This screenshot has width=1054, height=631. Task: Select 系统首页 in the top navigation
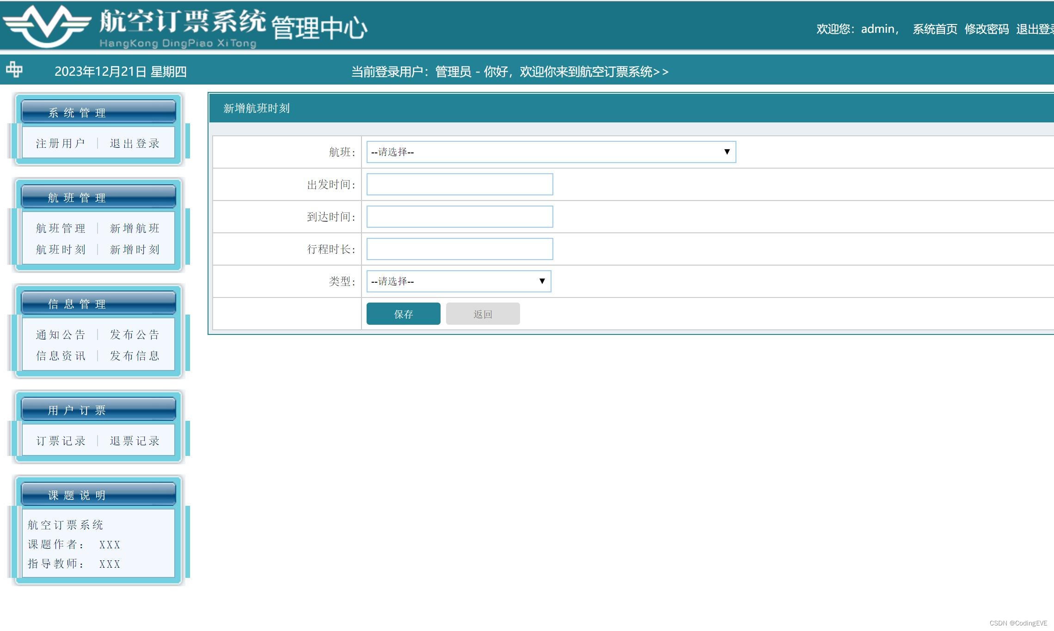click(x=935, y=29)
